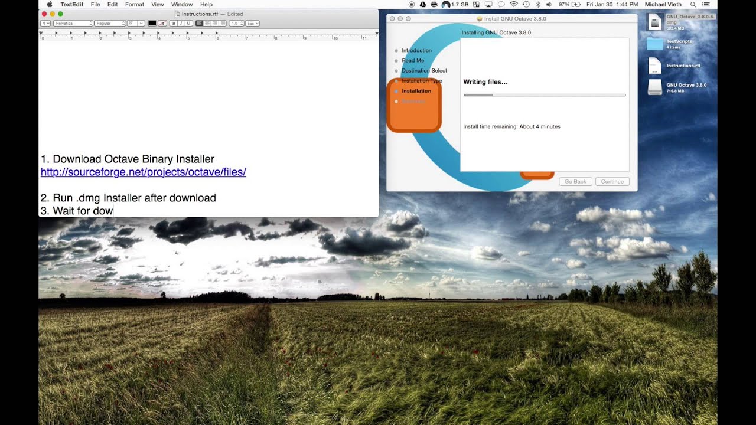
Task: Open the Bluetooth menu
Action: pos(538,4)
